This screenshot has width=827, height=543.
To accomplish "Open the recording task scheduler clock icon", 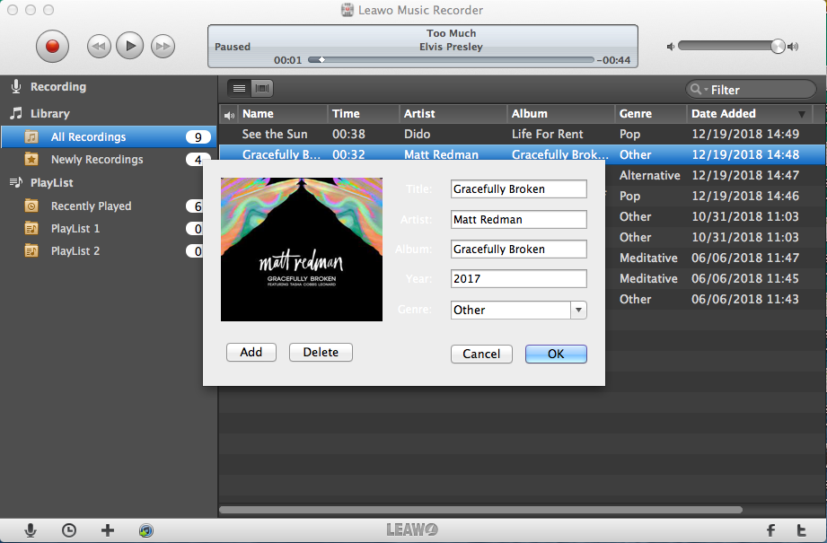I will [68, 530].
